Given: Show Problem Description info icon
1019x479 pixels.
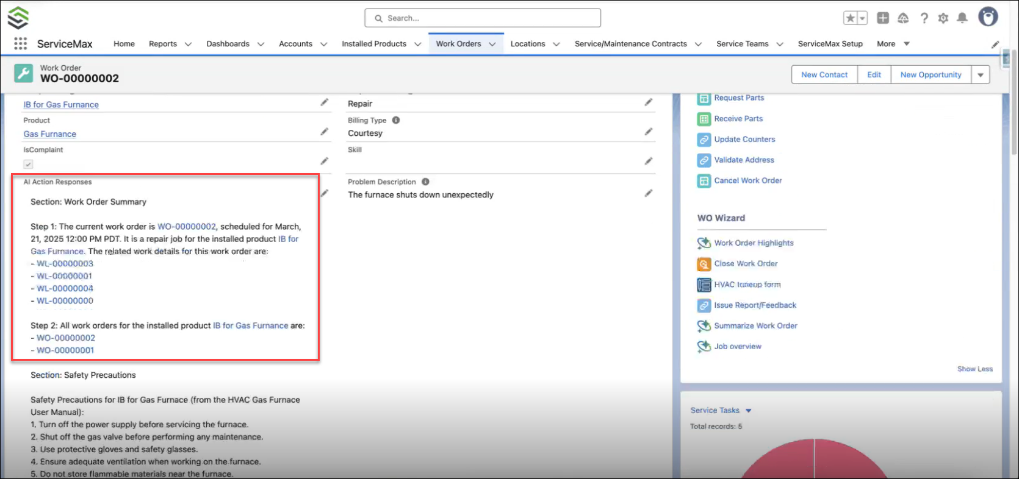Looking at the screenshot, I should (425, 182).
